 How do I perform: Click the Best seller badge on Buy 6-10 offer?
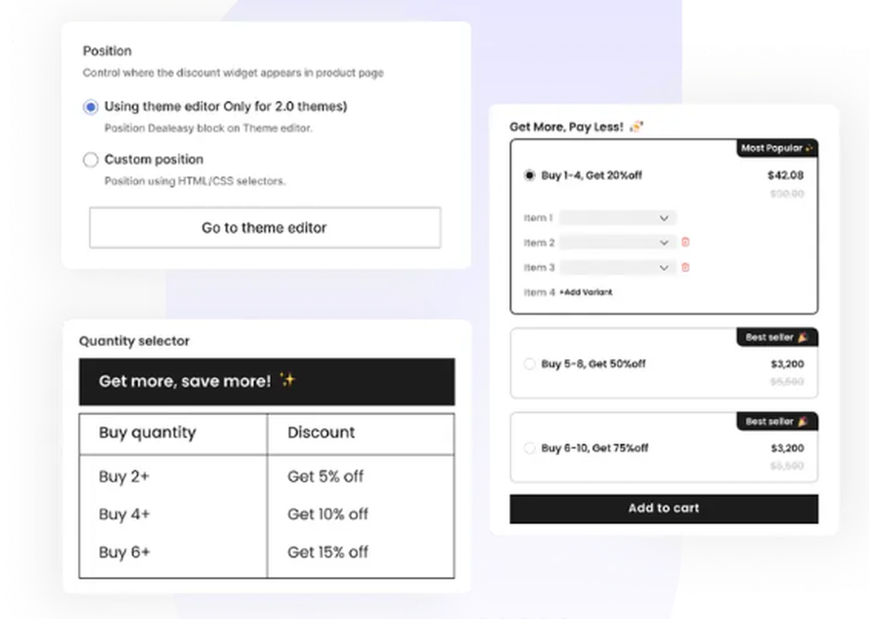click(776, 422)
